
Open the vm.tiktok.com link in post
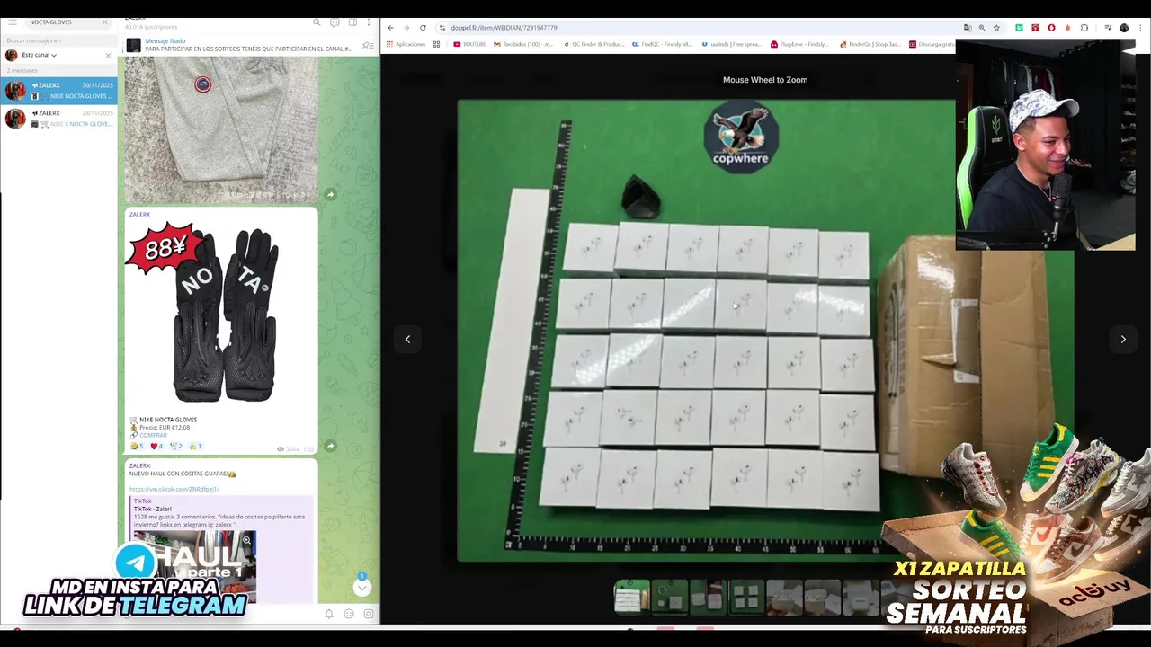point(174,489)
